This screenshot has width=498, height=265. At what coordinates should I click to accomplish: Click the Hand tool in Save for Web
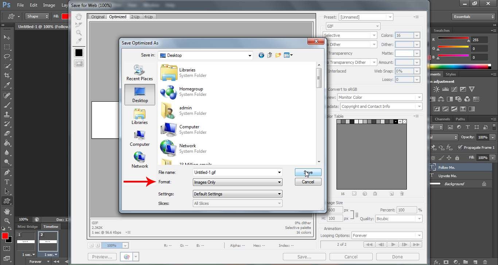click(x=79, y=17)
